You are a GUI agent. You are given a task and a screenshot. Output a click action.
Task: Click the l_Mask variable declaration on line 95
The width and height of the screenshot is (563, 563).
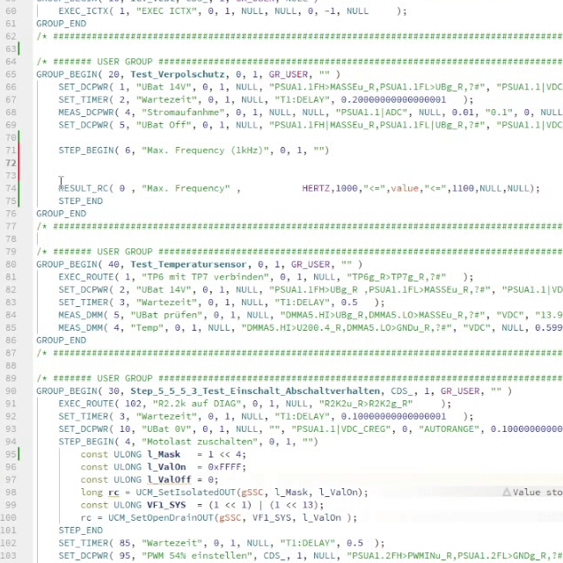tap(165, 455)
